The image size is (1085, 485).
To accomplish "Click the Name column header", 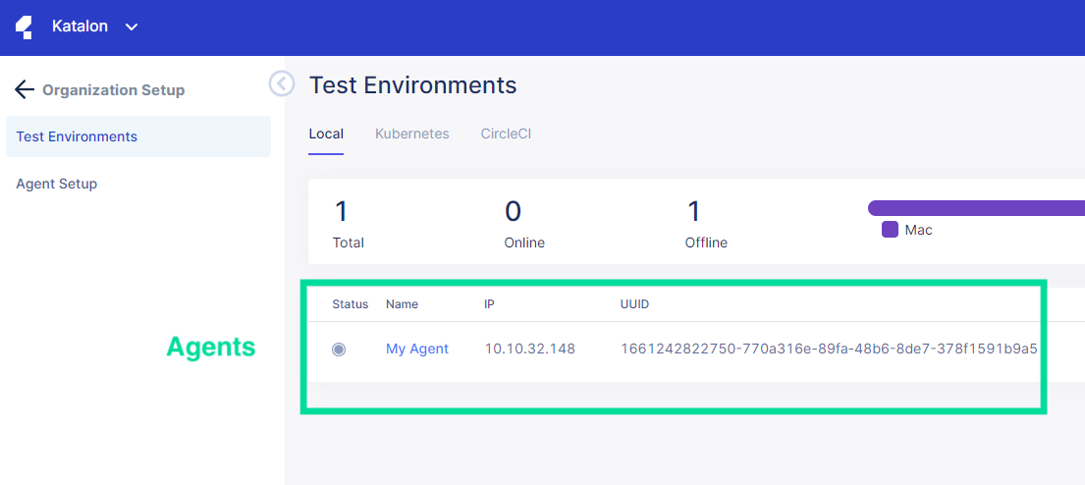I will (x=402, y=304).
